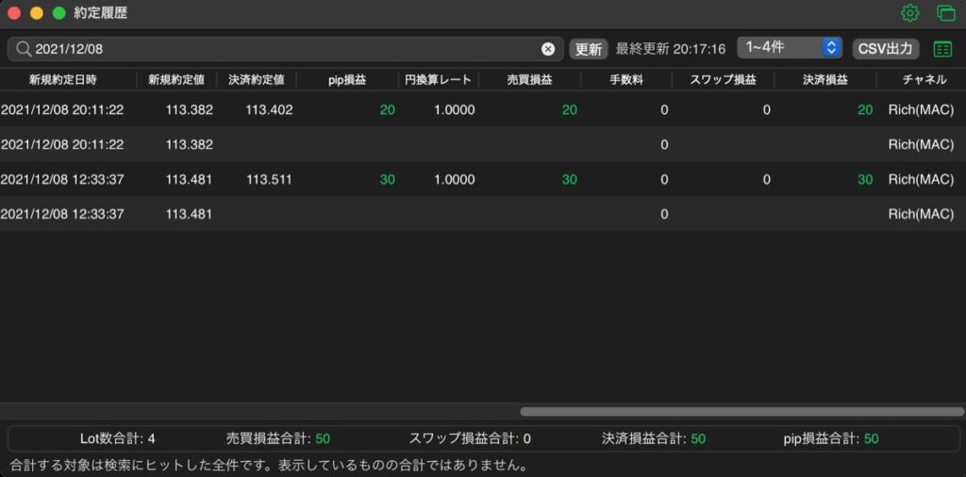Sort by the 売買損益 column header
Viewport: 966px width, 477px height.
click(x=529, y=79)
